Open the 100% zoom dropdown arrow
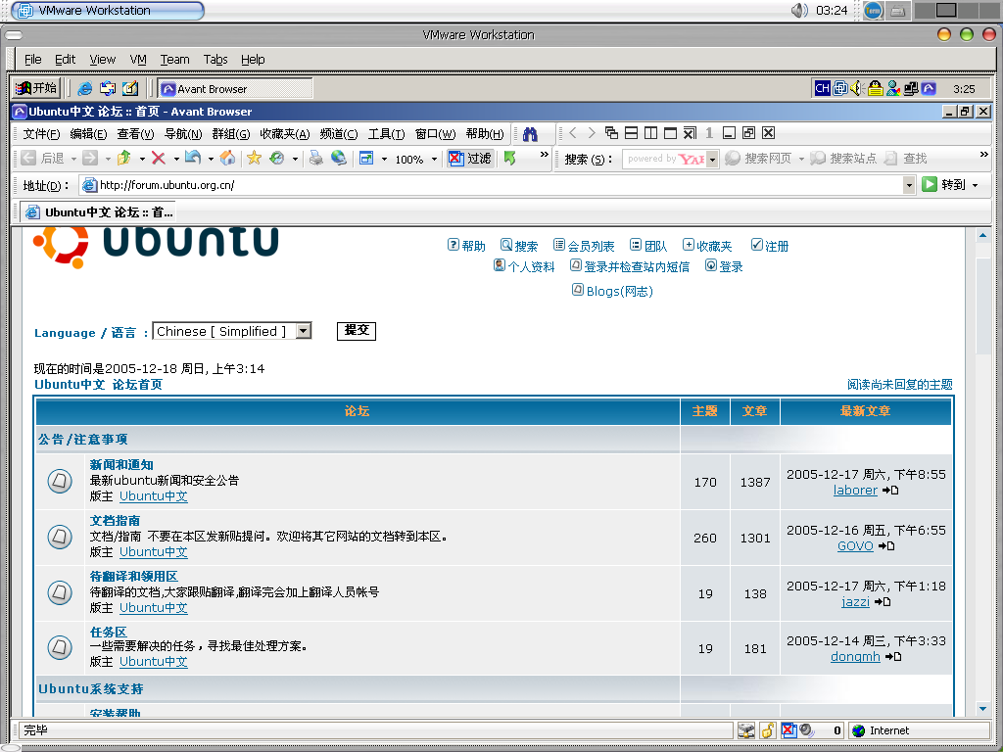This screenshot has width=1003, height=752. coord(434,159)
